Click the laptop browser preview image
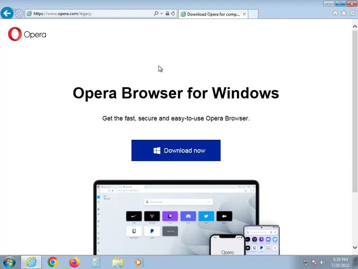The width and height of the screenshot is (358, 269). click(x=176, y=217)
